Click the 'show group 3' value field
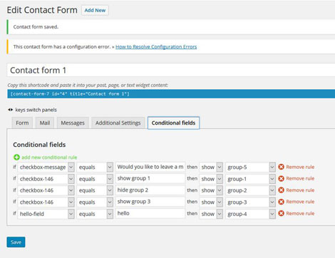 pos(150,202)
